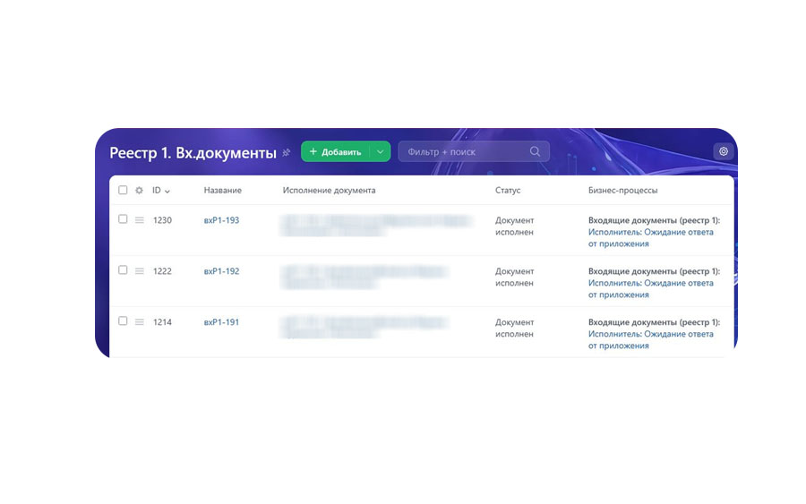This screenshot has height=504, width=806.
Task: Open document вхР1-192
Action: tap(221, 270)
